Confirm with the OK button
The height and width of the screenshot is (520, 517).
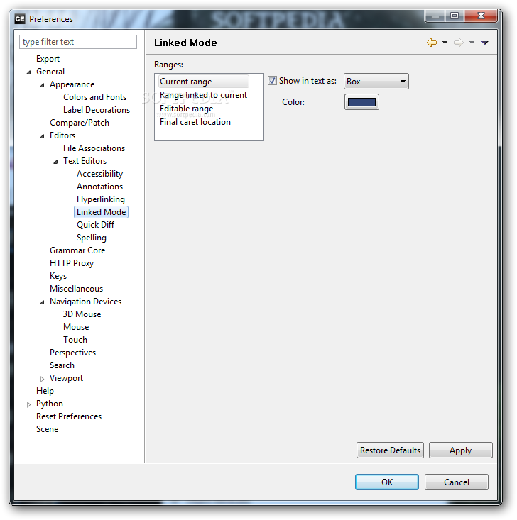point(387,482)
